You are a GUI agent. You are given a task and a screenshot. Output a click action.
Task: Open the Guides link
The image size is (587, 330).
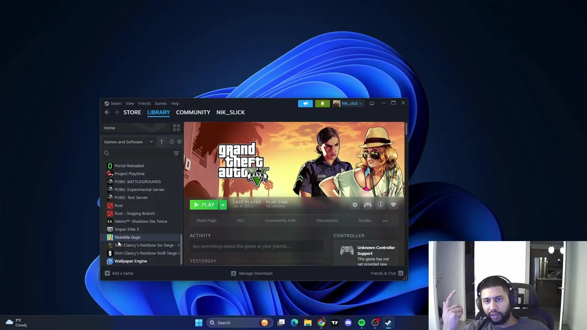[x=365, y=220]
